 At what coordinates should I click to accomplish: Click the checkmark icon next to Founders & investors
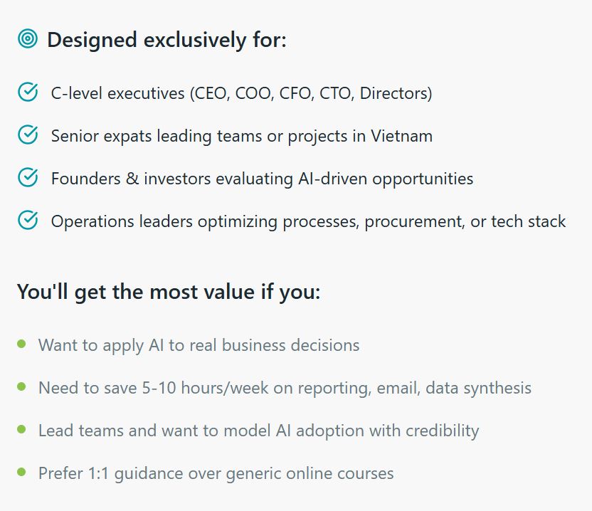coord(28,178)
